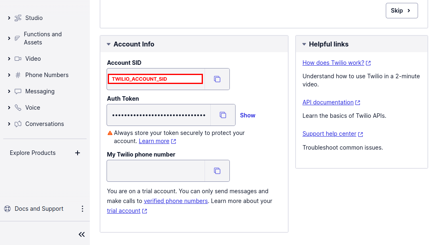The image size is (436, 245).
Task: Open Docs and Support
Action: pyautogui.click(x=39, y=209)
